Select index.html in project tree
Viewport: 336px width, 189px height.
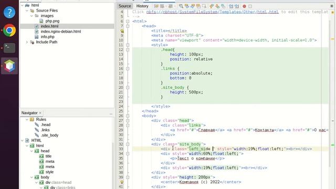click(x=49, y=26)
